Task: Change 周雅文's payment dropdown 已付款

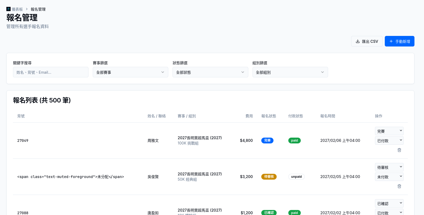Action: (x=389, y=141)
